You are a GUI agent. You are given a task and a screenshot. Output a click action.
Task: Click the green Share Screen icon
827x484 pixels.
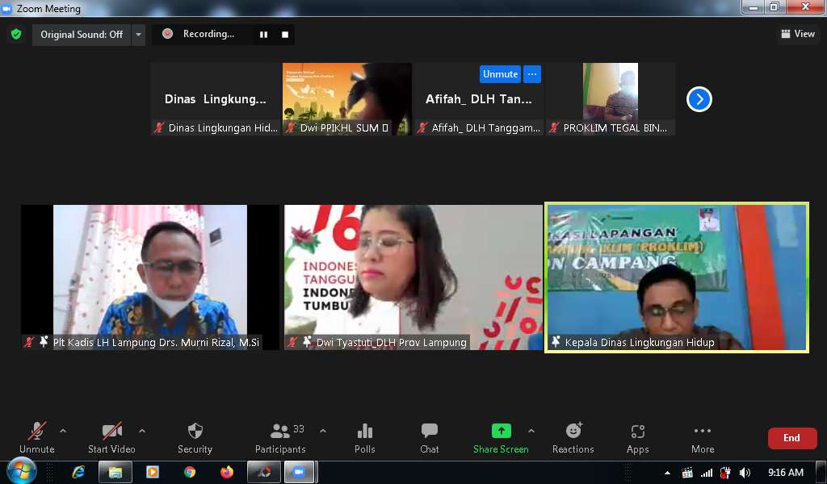point(501,432)
